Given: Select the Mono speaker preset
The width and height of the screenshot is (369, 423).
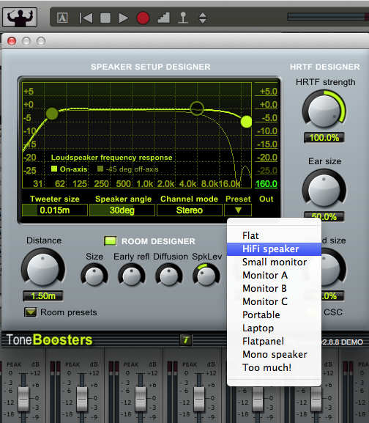Looking at the screenshot, I should (275, 354).
